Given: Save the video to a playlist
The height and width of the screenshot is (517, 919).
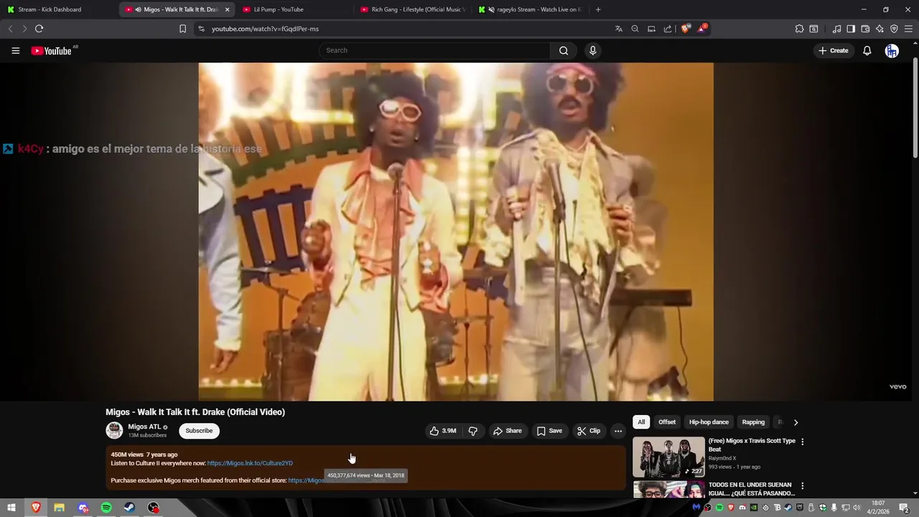Looking at the screenshot, I should (x=549, y=431).
